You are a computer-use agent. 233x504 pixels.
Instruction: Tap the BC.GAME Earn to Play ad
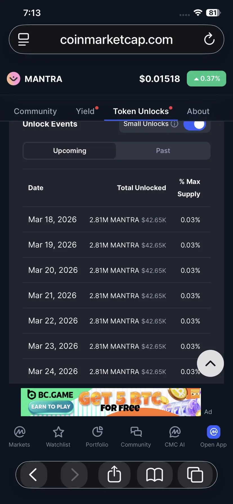111,402
